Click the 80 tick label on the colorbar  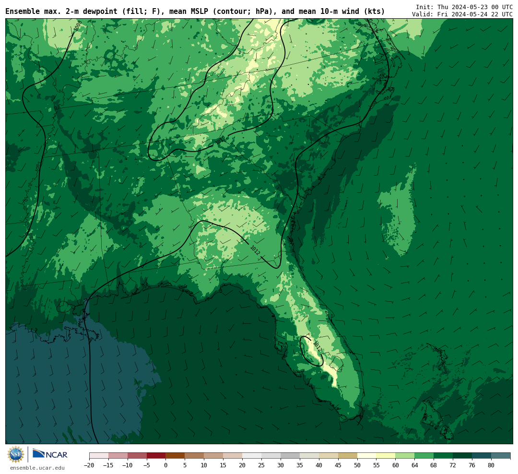pyautogui.click(x=491, y=465)
